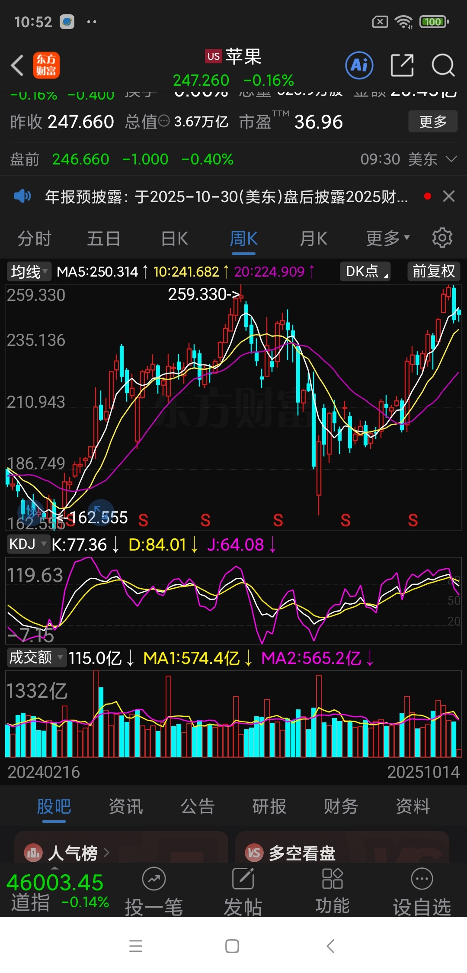Open the 股吧 tab
467x973 pixels.
(54, 806)
